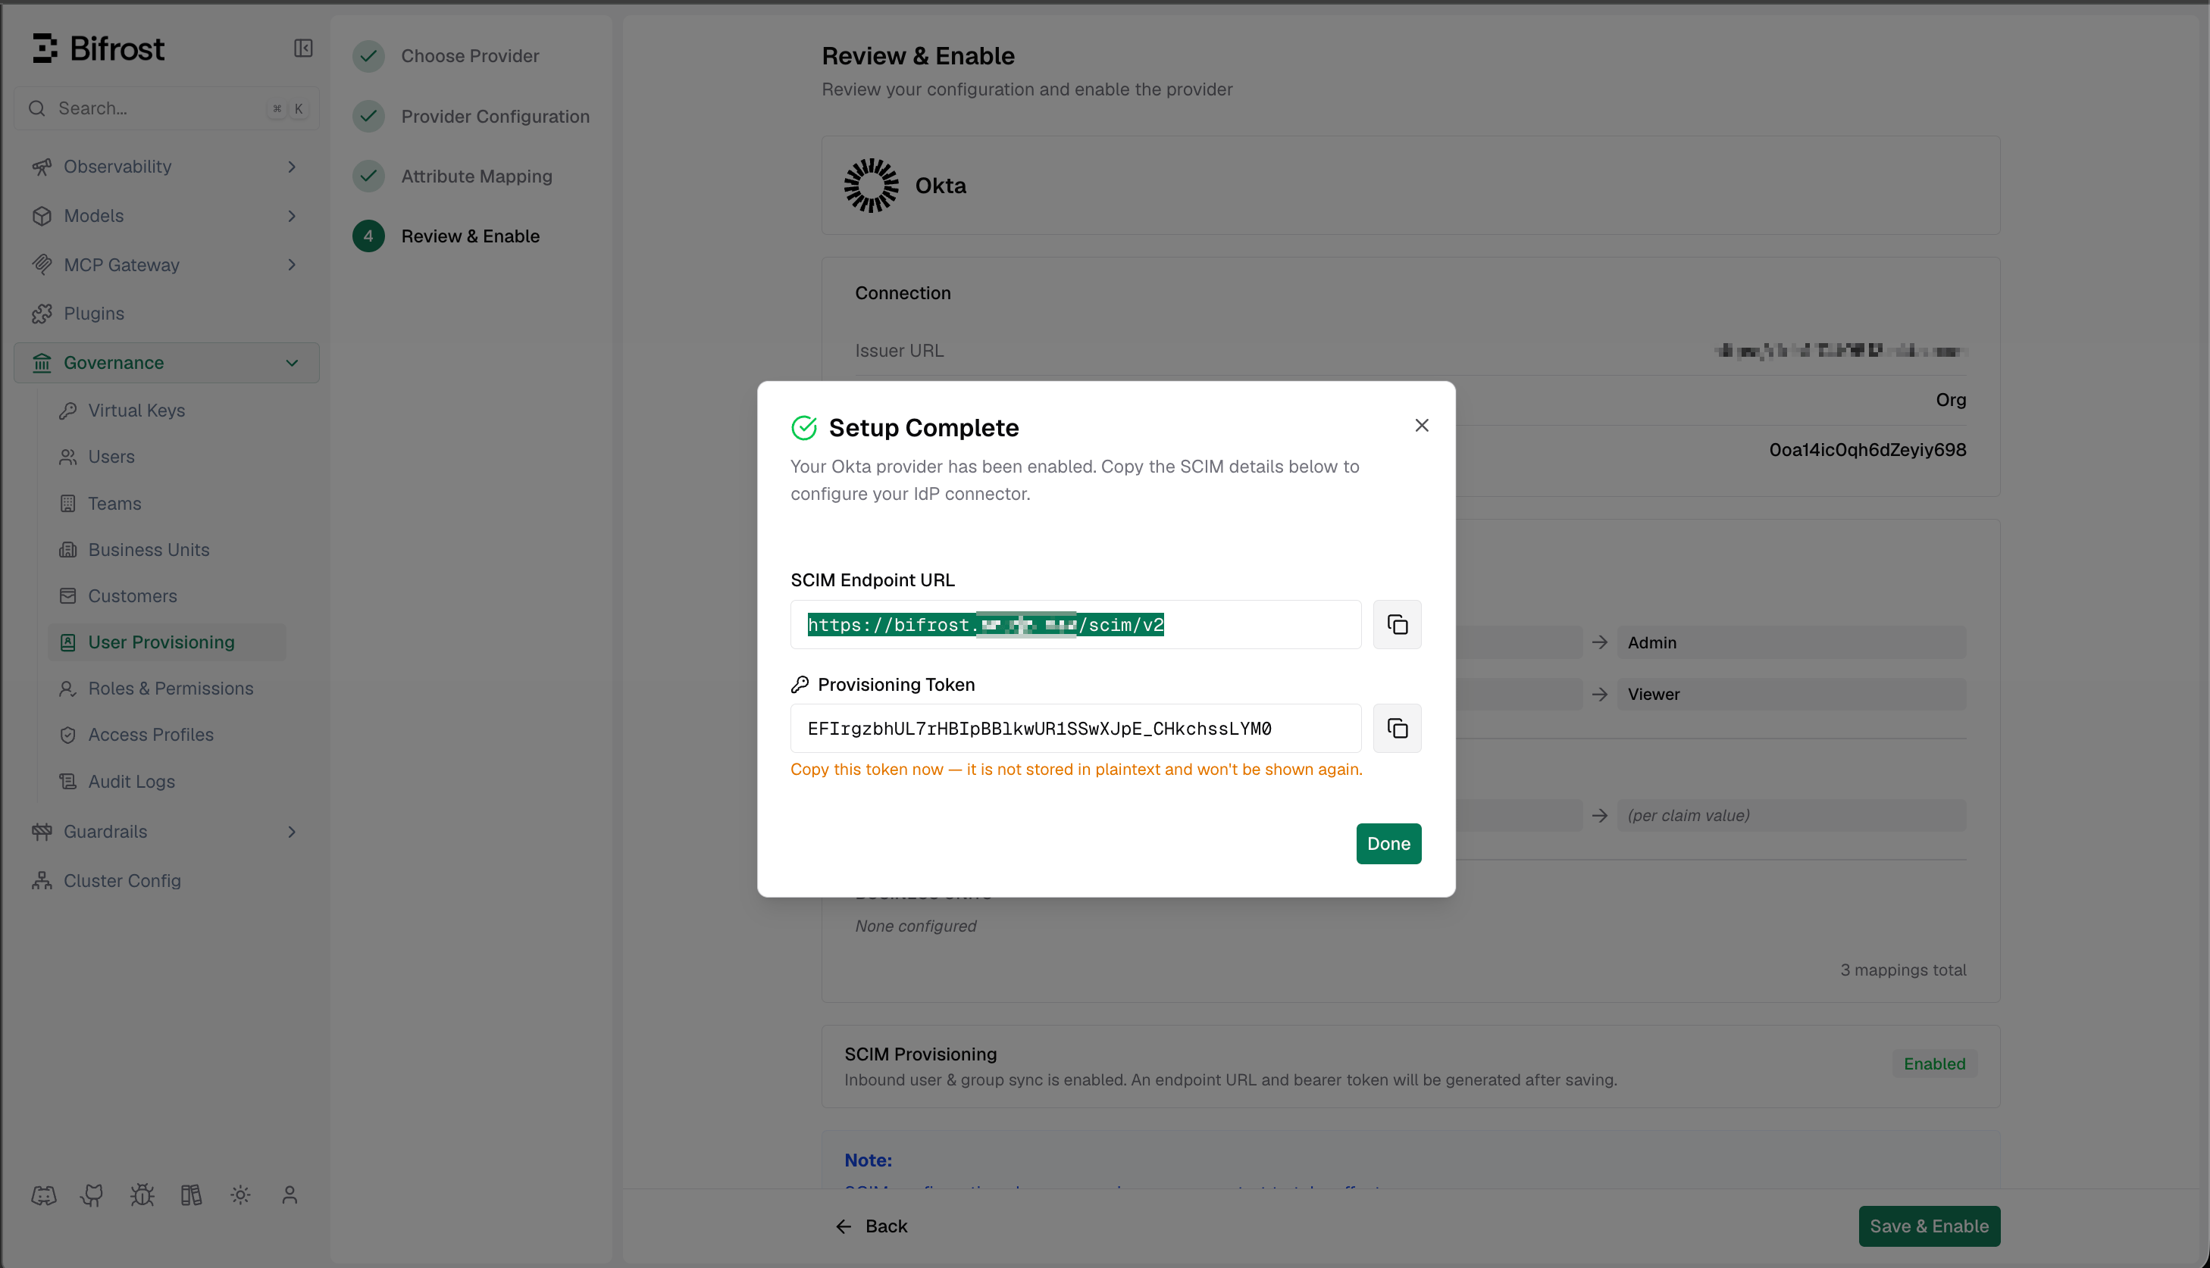This screenshot has width=2210, height=1268.
Task: Click the Audit Logs scroll icon
Action: [x=67, y=781]
